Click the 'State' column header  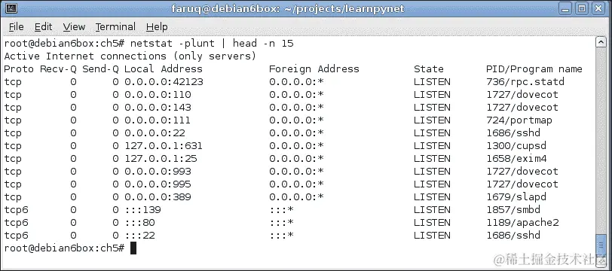tap(429, 69)
